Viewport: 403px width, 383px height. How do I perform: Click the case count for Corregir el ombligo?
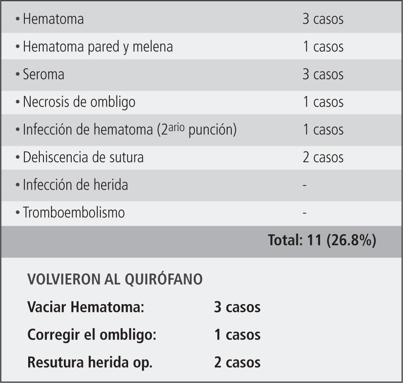pos(237,335)
